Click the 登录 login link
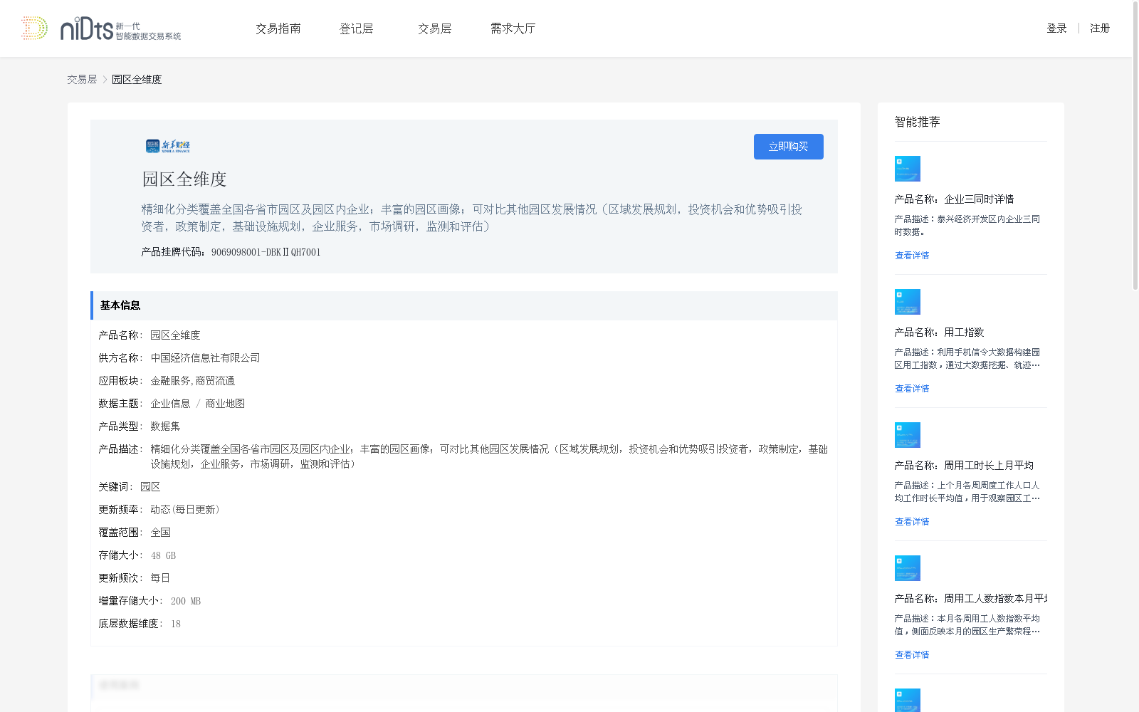Image resolution: width=1139 pixels, height=712 pixels. 1056,28
